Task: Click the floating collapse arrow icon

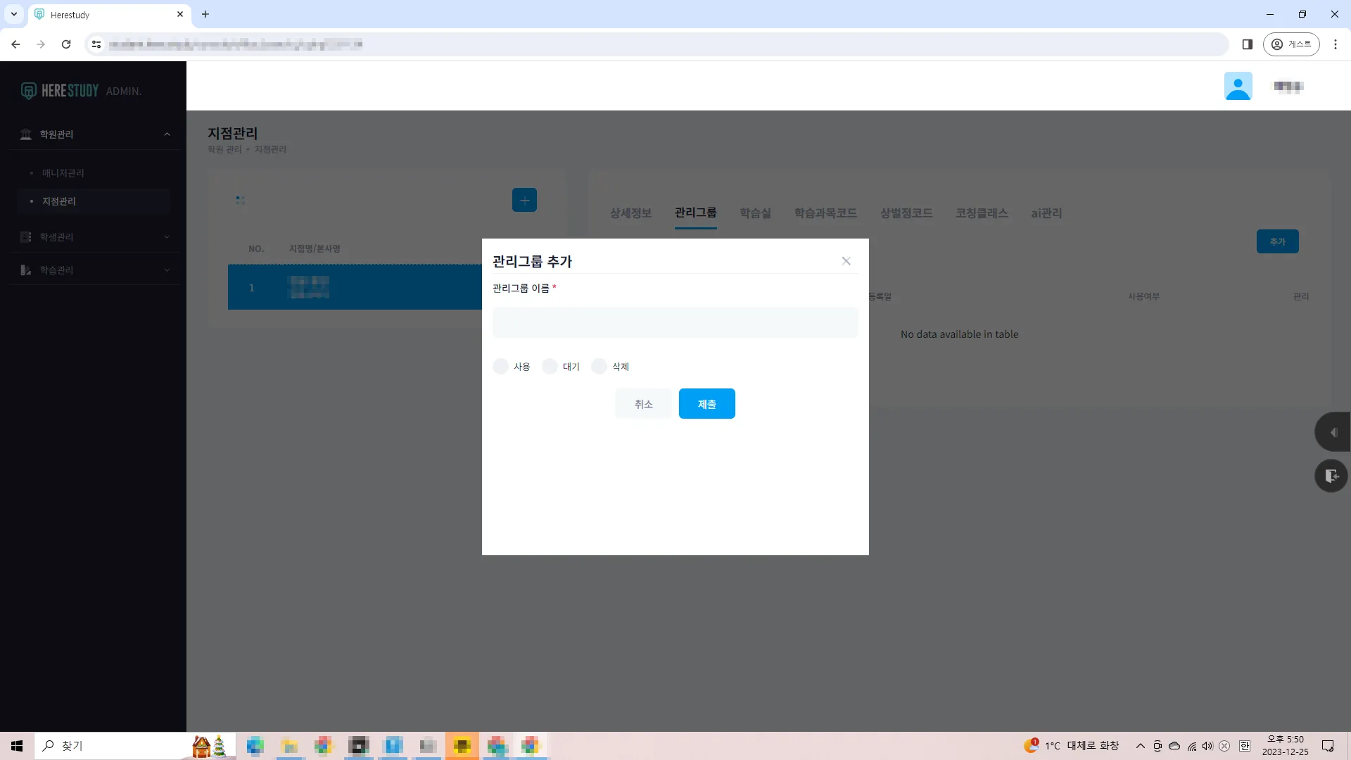Action: click(x=1332, y=432)
